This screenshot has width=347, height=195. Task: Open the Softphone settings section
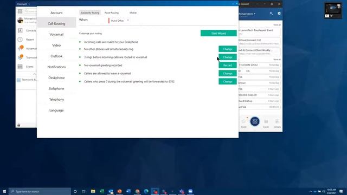pos(56,88)
